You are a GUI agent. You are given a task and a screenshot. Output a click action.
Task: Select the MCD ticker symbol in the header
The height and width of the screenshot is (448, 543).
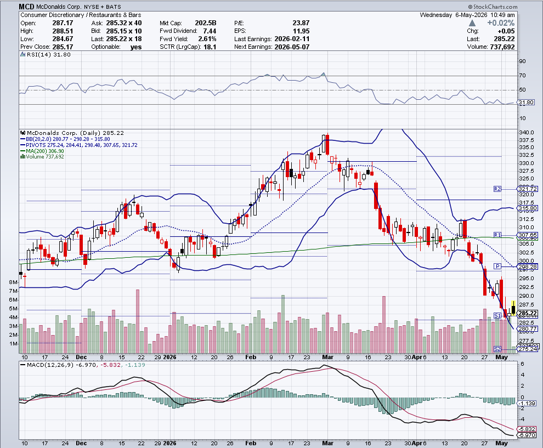coord(27,7)
